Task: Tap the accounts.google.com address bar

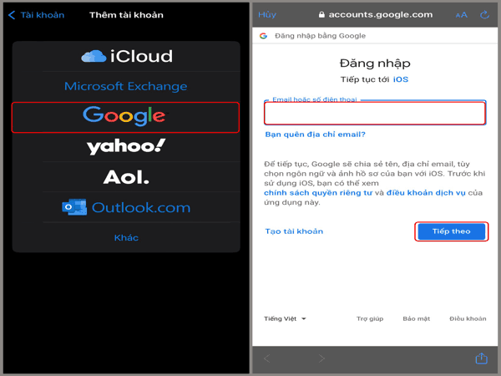Action: coord(376,15)
